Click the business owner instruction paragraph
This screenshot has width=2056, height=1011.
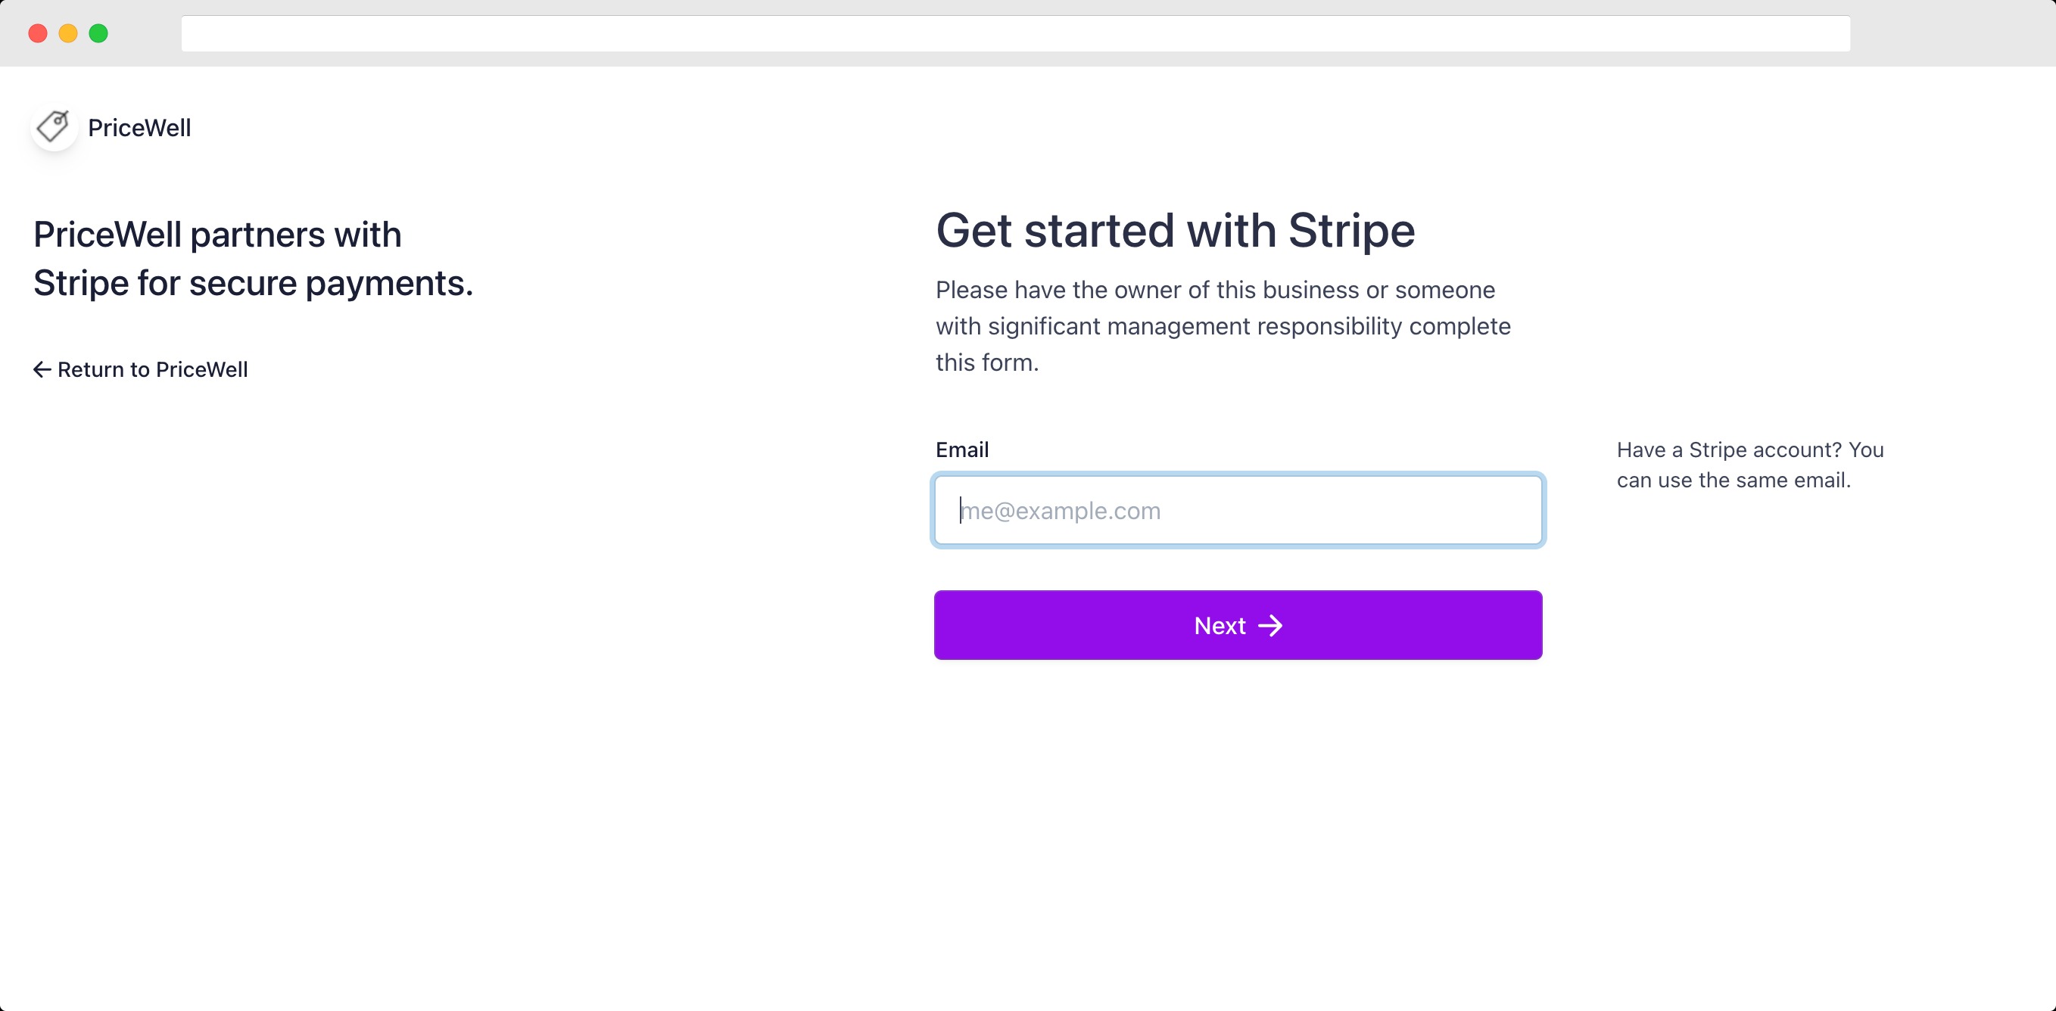(1223, 326)
